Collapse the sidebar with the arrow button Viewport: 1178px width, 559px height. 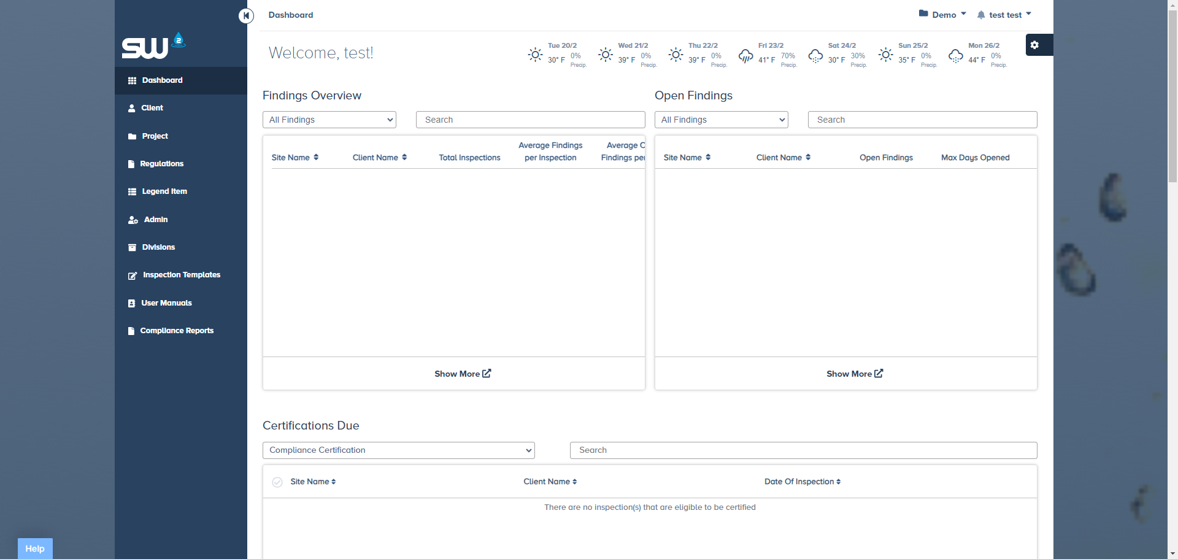pos(246,15)
